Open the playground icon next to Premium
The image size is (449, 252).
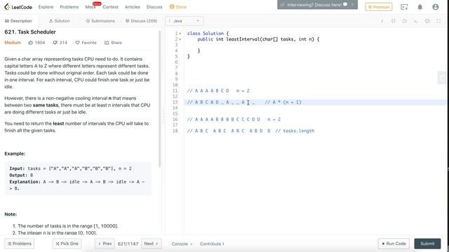[x=404, y=7]
